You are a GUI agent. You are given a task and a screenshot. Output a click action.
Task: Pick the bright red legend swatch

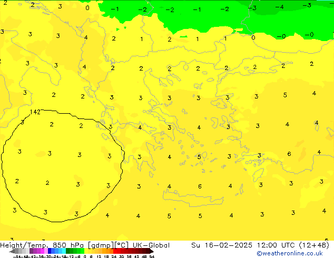115,251
